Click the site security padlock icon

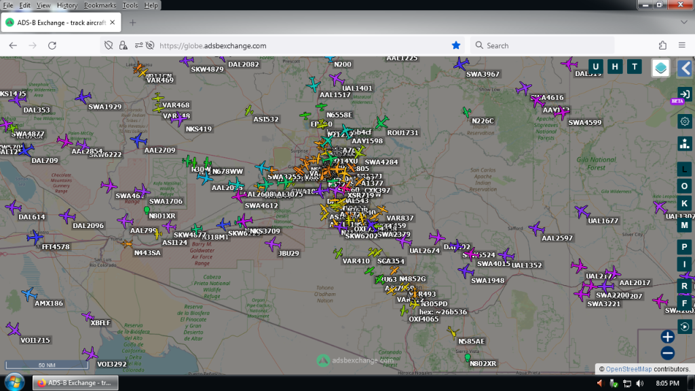click(124, 45)
